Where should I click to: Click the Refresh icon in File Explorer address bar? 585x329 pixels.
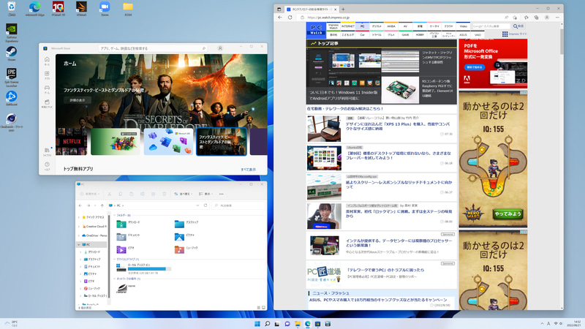205,205
